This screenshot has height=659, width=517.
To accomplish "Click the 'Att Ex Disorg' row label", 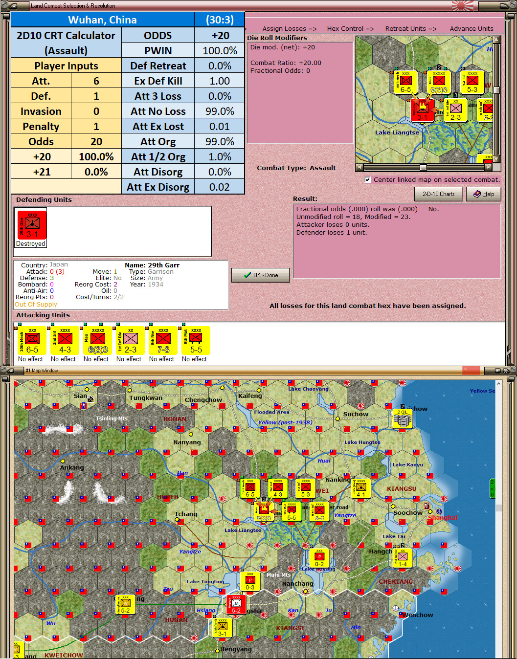I will tap(158, 187).
